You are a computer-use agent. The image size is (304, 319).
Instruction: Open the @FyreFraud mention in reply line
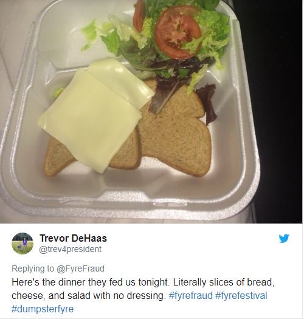tap(80, 268)
